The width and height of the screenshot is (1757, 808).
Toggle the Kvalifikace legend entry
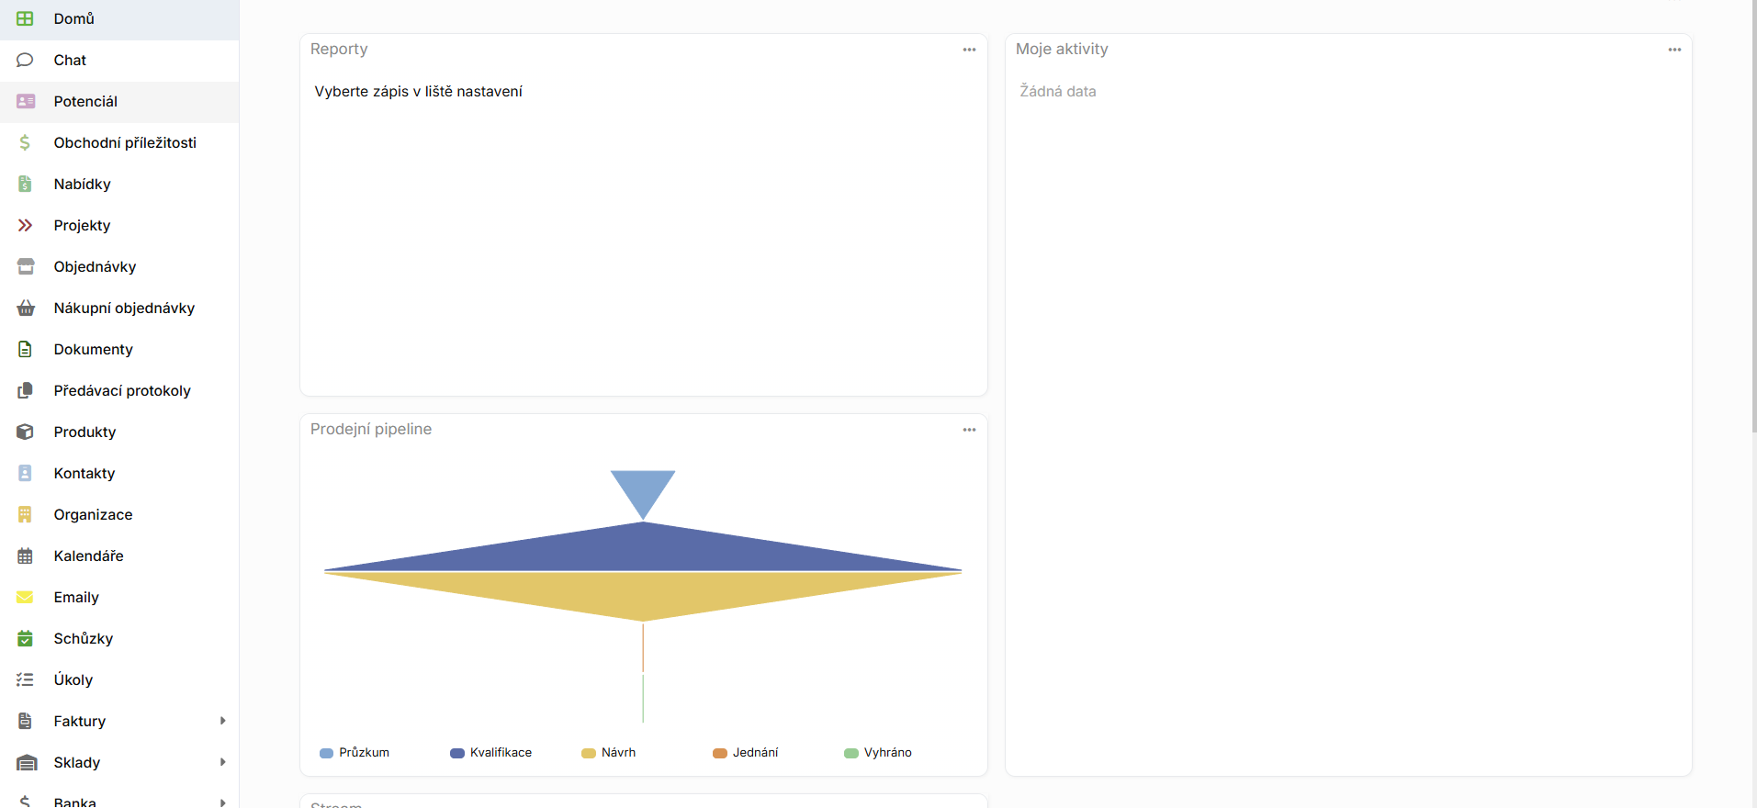click(x=491, y=752)
